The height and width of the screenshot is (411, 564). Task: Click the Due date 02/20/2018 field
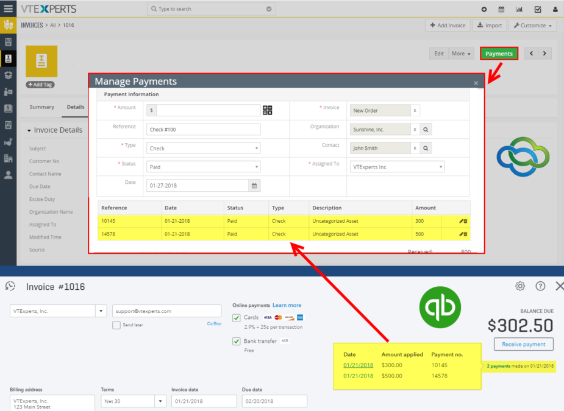(274, 401)
